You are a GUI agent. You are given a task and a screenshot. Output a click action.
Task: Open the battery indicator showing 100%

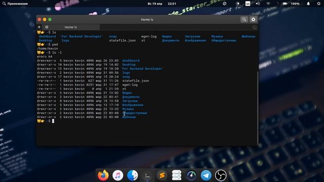point(291,4)
